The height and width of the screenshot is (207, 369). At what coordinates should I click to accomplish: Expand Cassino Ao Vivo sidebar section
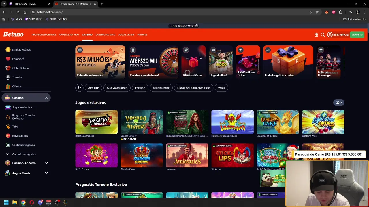[x=46, y=163]
